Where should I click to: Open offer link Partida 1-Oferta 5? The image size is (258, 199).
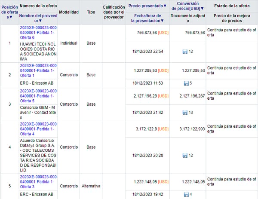point(38,96)
